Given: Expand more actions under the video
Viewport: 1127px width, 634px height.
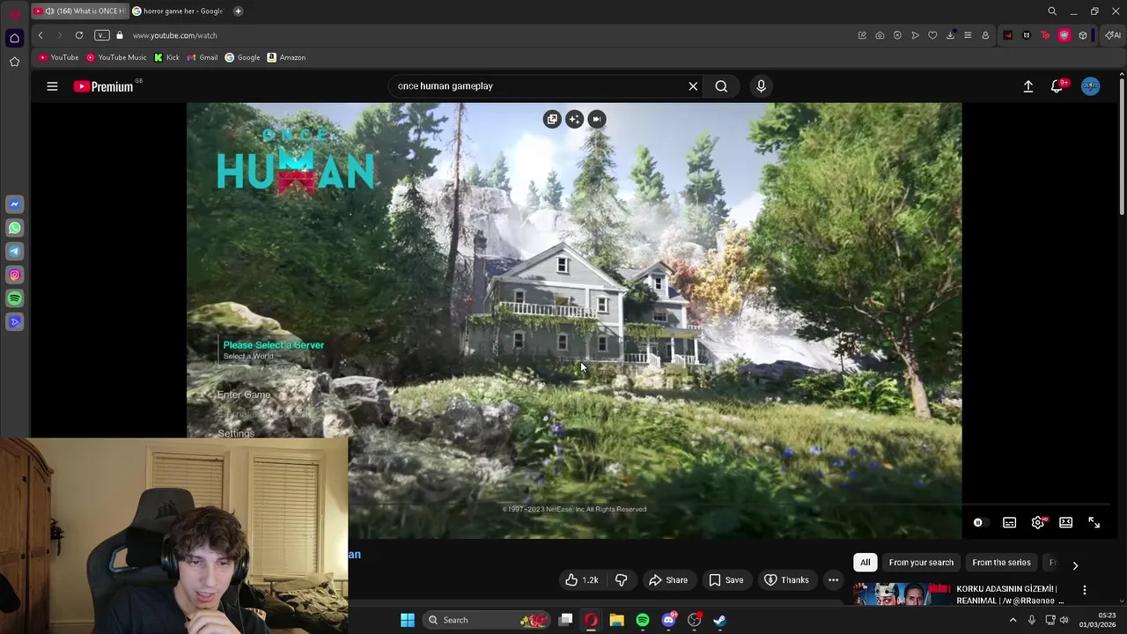Looking at the screenshot, I should (x=833, y=579).
